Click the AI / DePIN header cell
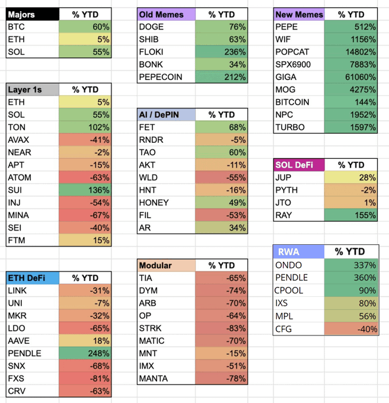The width and height of the screenshot is (389, 403). (x=165, y=114)
